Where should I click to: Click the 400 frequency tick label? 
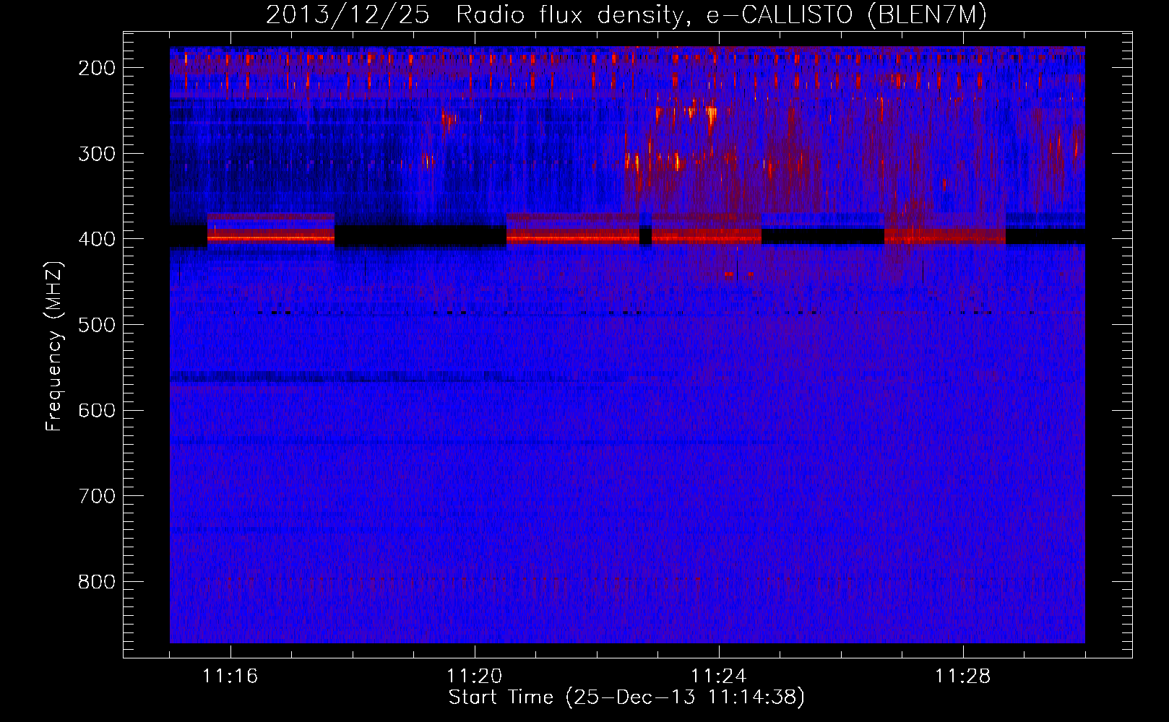(97, 239)
